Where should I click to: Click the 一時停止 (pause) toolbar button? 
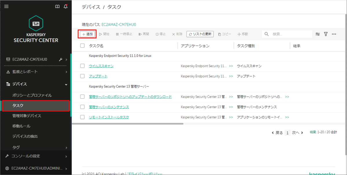(124, 34)
